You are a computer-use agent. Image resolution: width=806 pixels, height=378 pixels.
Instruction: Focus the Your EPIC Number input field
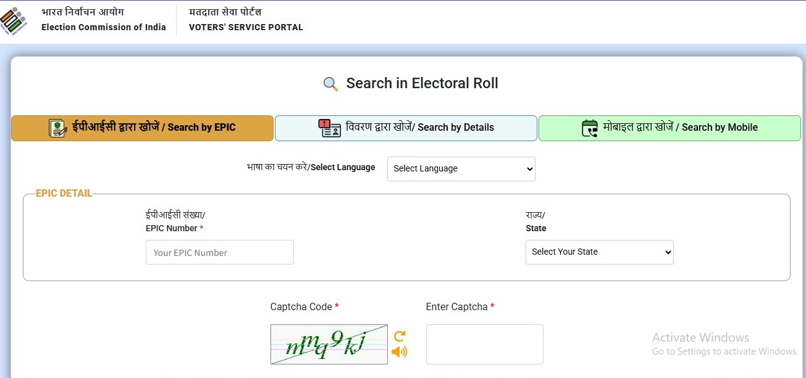219,253
